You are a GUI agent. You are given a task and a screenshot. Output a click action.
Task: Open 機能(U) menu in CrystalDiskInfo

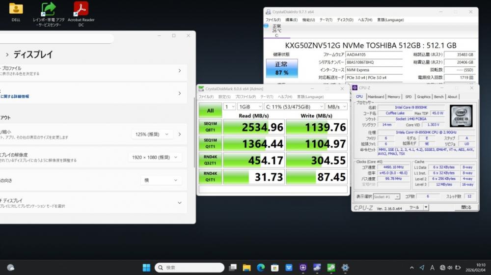click(x=308, y=20)
